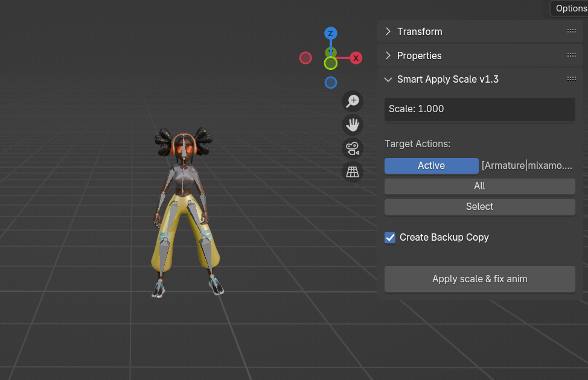The height and width of the screenshot is (380, 588).
Task: Click the negative Z axis blue circle
Action: 330,83
